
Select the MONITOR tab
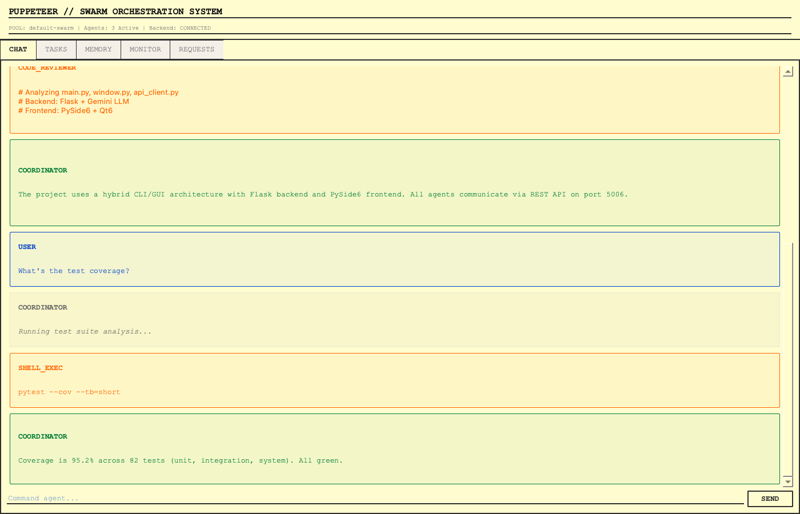[x=145, y=50]
